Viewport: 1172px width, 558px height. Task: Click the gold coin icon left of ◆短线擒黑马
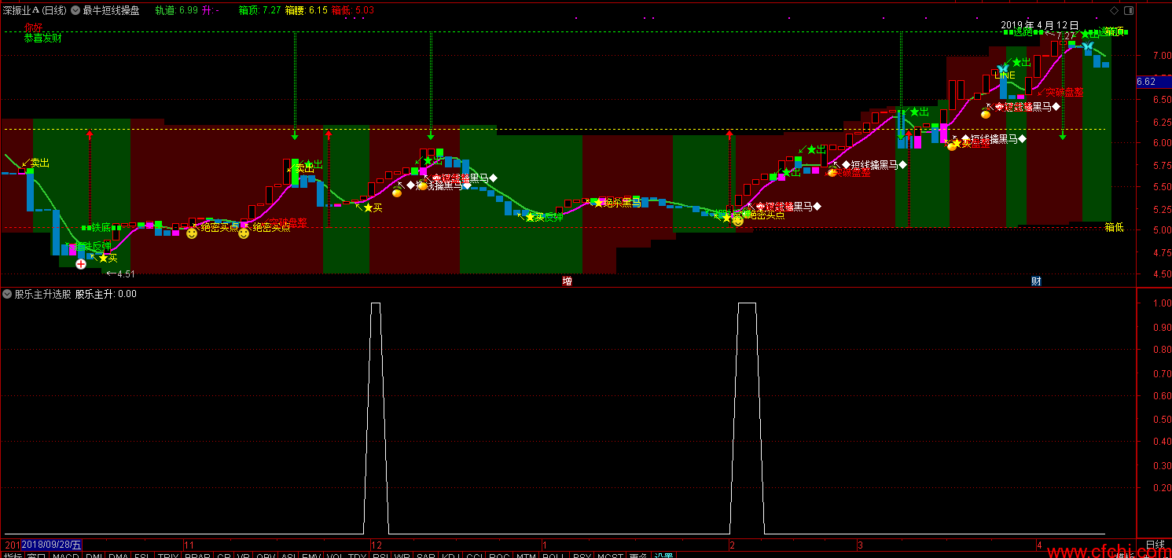(398, 191)
